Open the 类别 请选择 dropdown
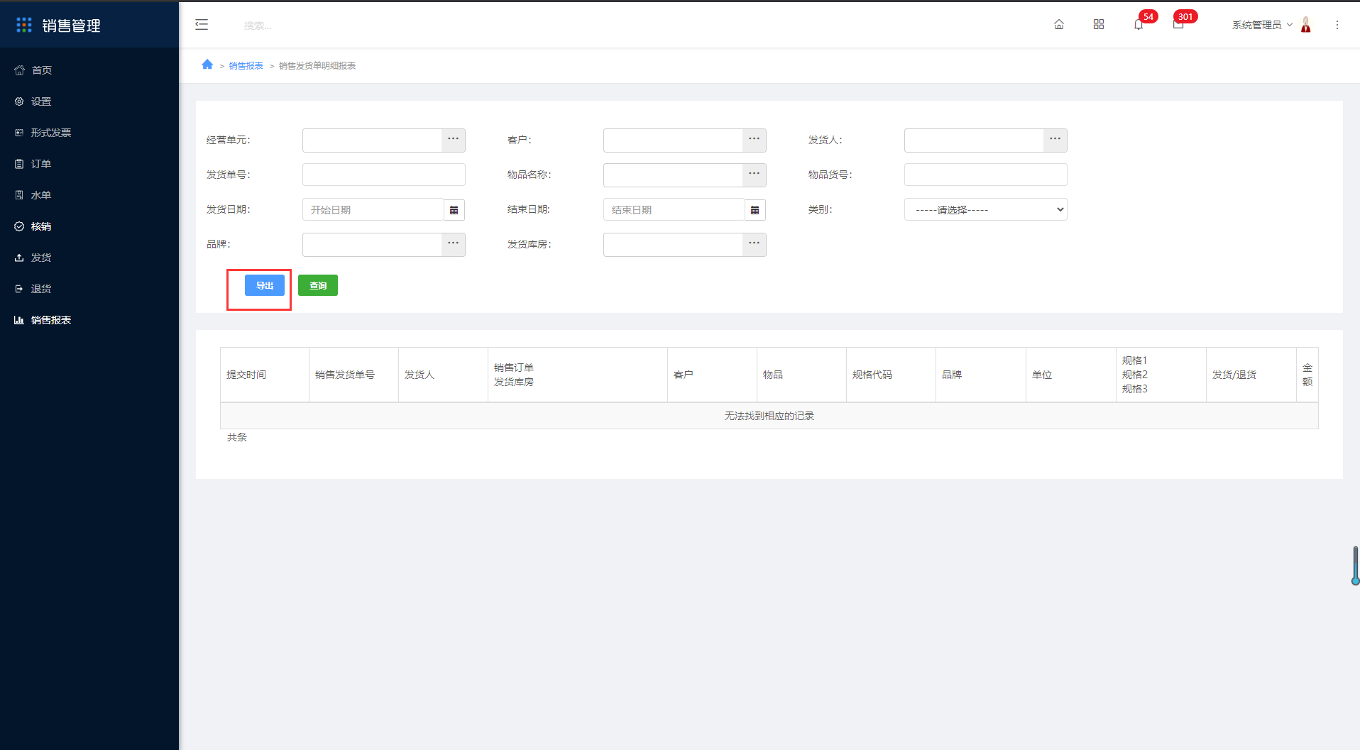Screen dimensions: 1360x750 (986, 209)
